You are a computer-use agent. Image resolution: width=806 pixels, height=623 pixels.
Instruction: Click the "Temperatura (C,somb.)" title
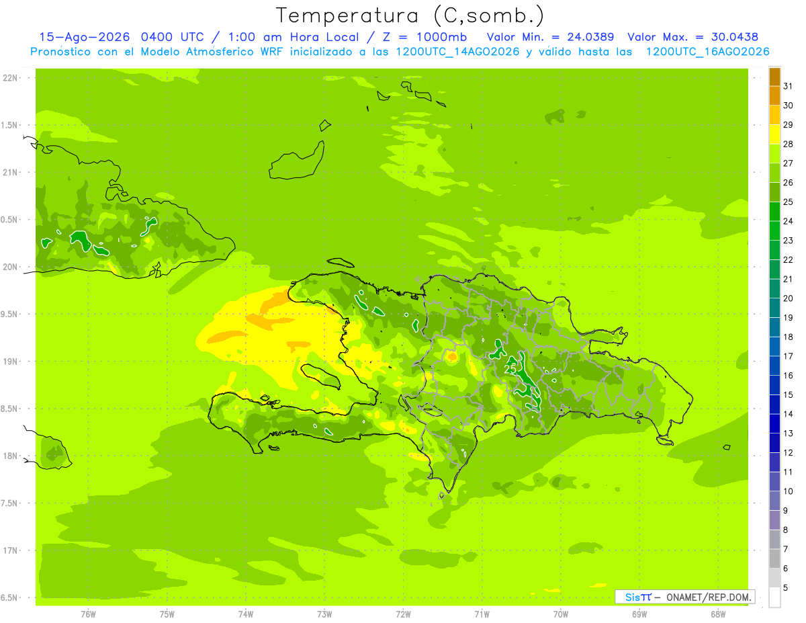tap(410, 15)
